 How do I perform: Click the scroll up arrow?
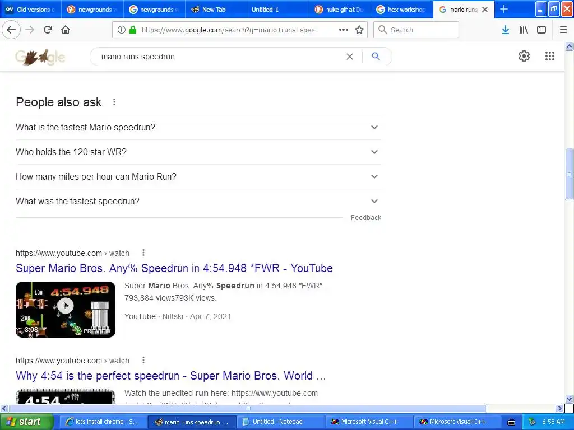[569, 46]
